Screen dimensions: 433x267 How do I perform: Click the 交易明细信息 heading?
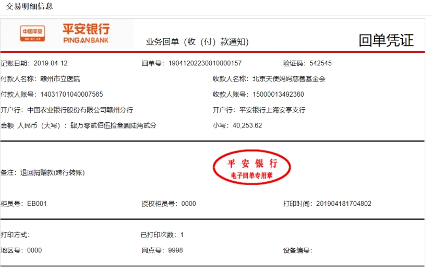(29, 6)
